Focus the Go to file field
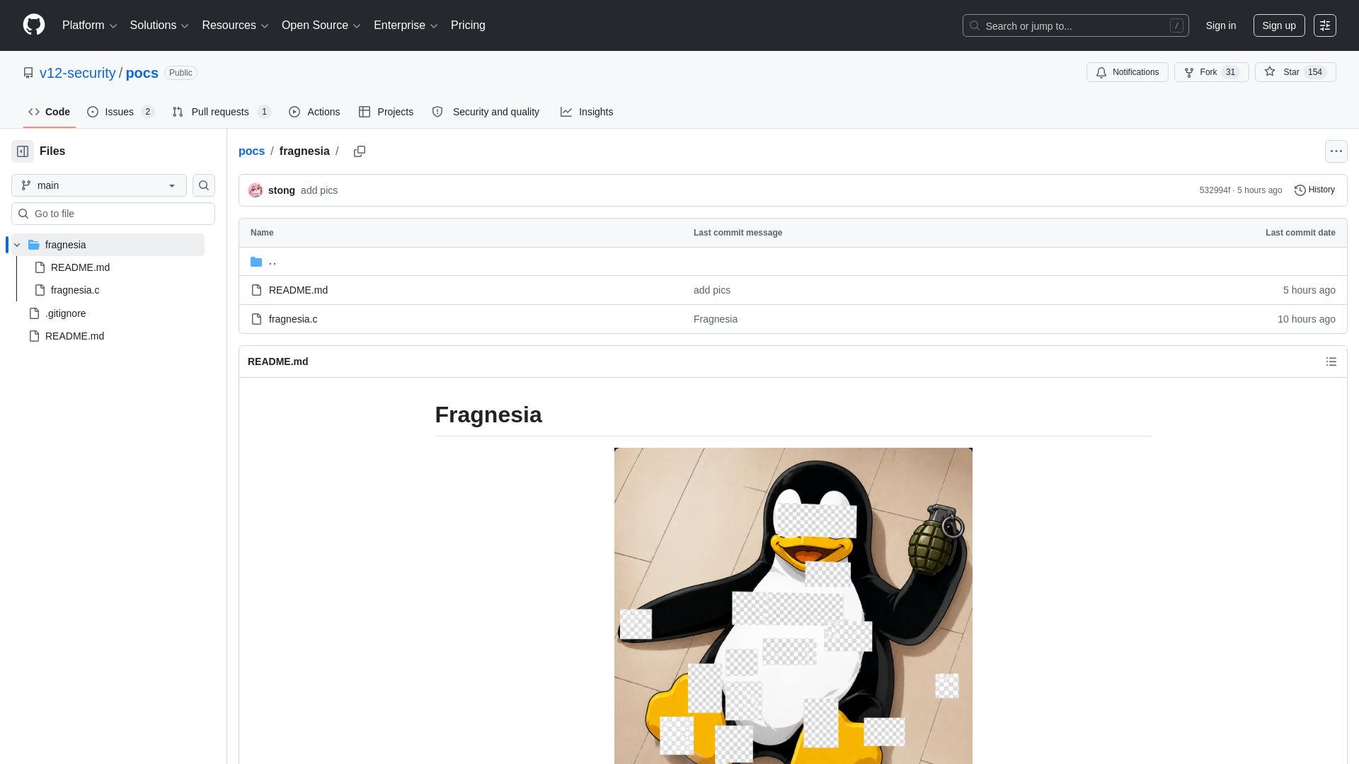Viewport: 1359px width, 764px height. coord(113,214)
